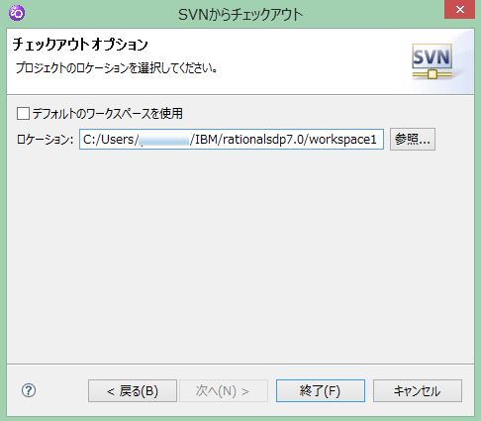Click the SVN wizard banner icon
481x421 pixels.
[x=432, y=61]
